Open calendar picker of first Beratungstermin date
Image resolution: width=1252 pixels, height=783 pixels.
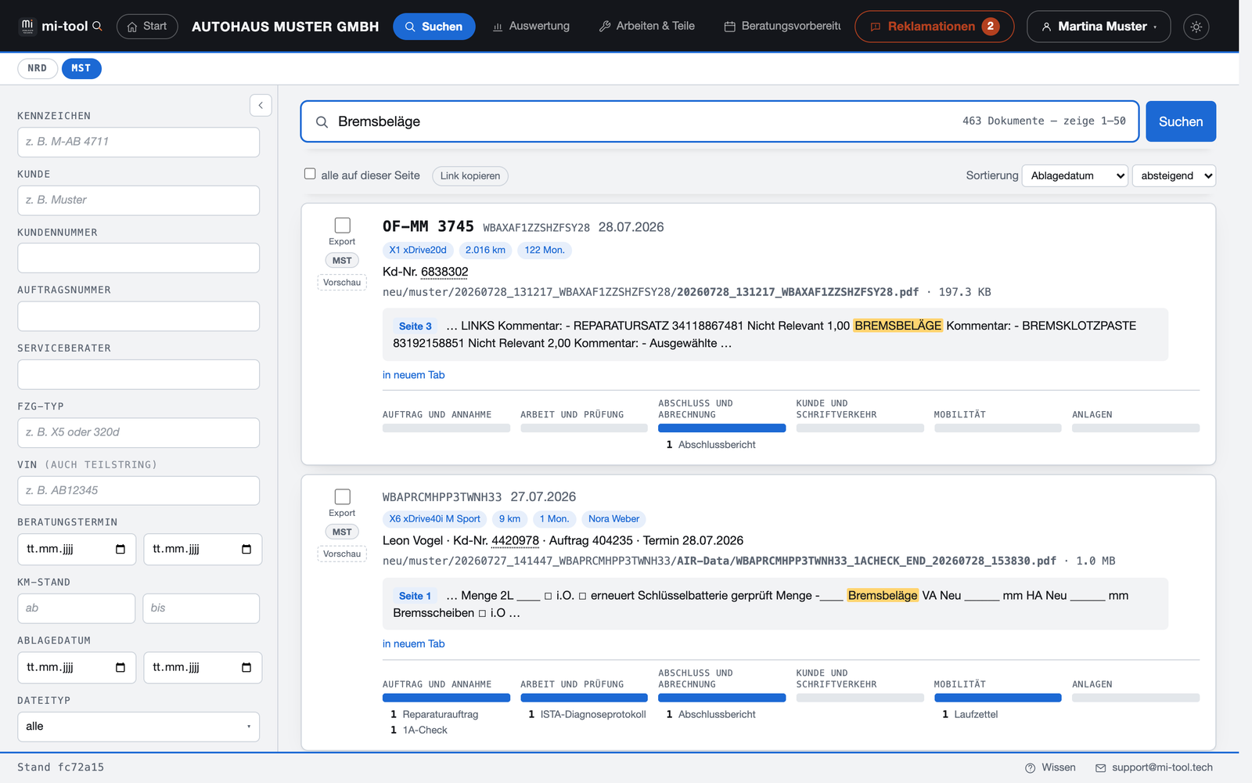pos(121,549)
